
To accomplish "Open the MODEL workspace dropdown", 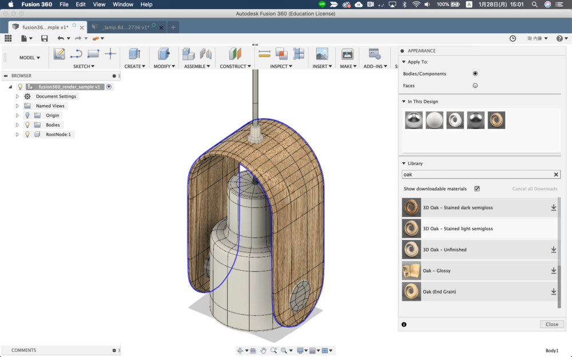I will (30, 58).
